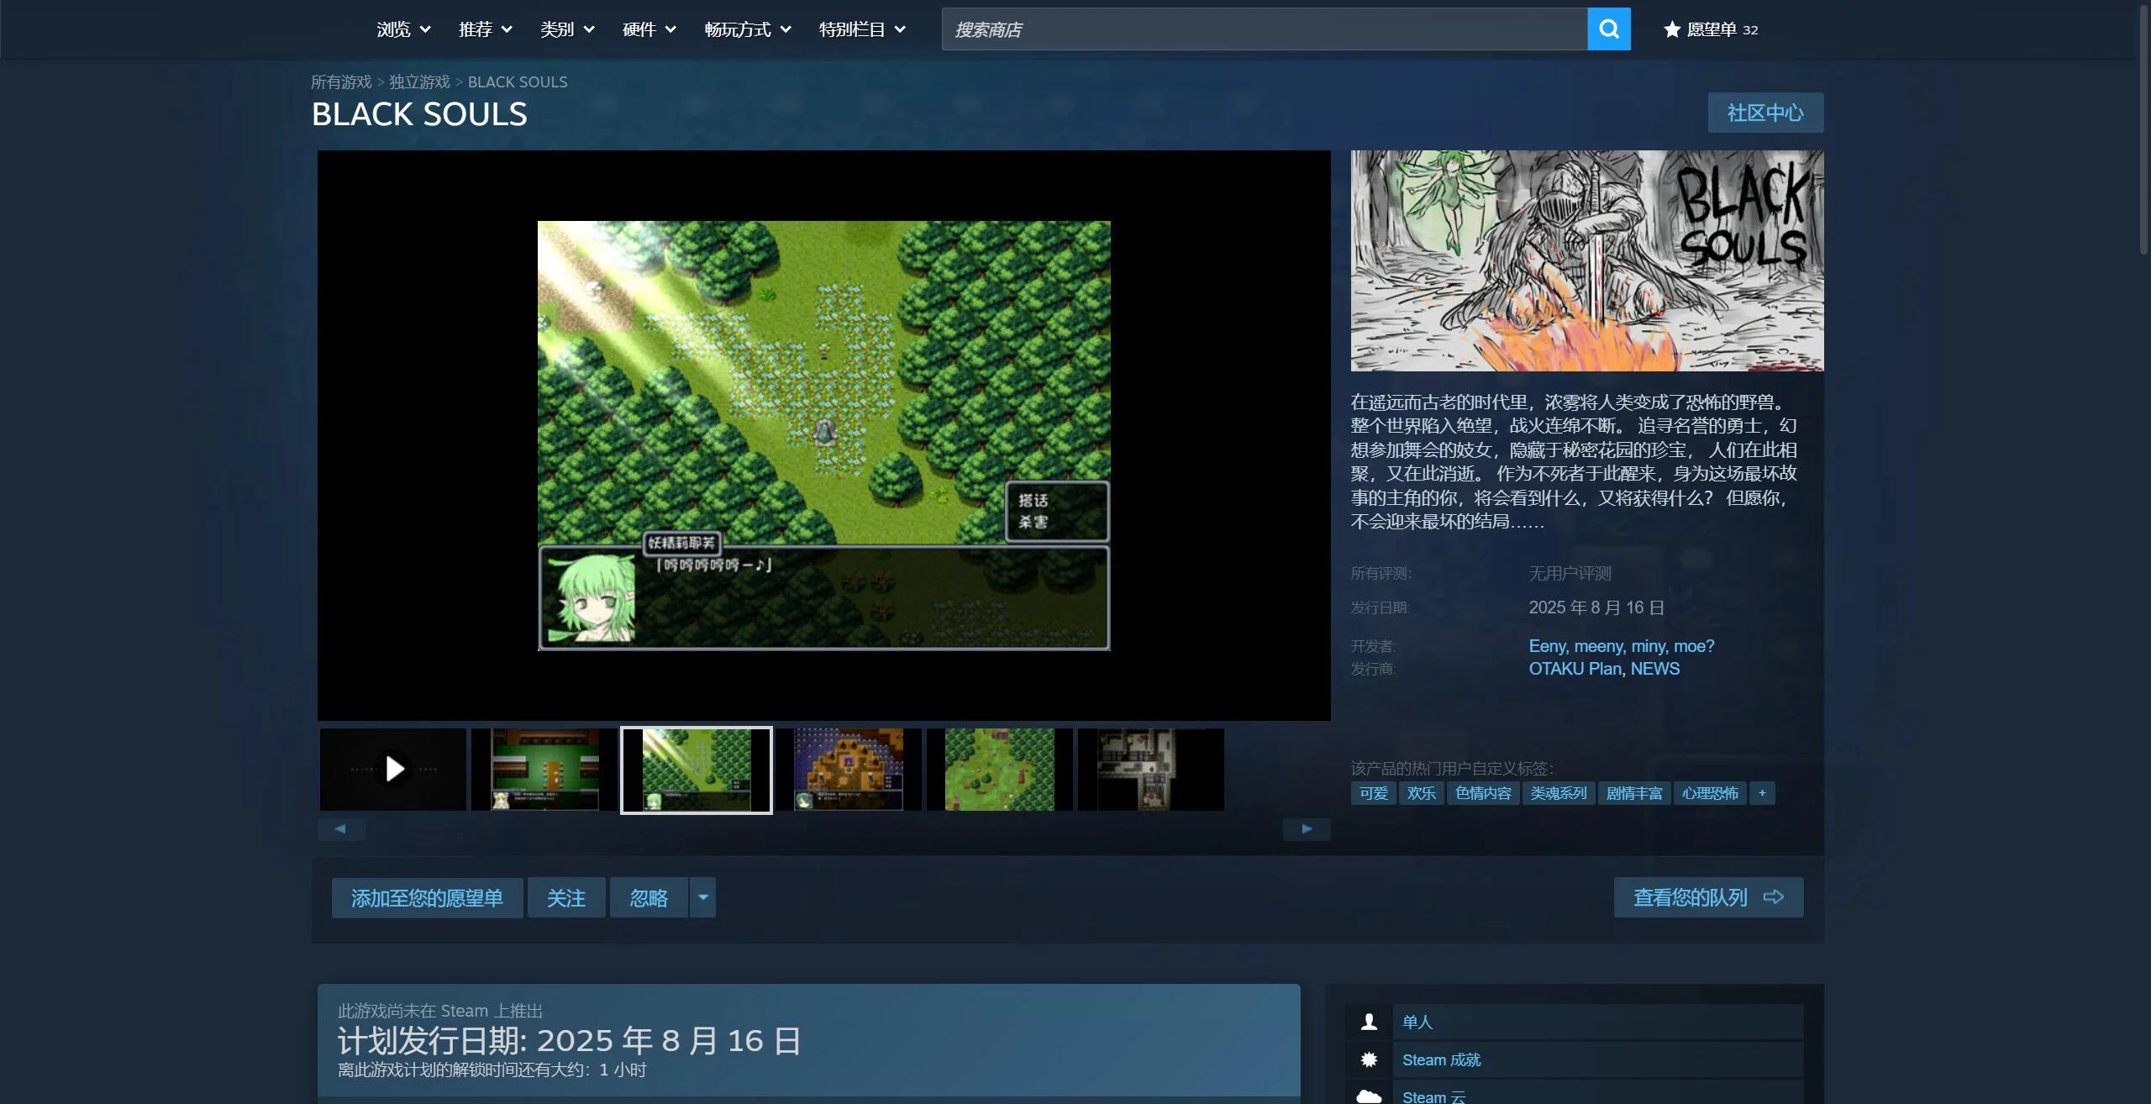The image size is (2151, 1104).
Task: Click the plus button to add tag
Action: click(1762, 793)
